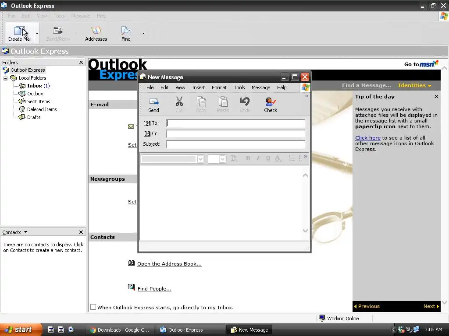Open address book icon beside To:
This screenshot has width=449, height=336.
pos(147,123)
